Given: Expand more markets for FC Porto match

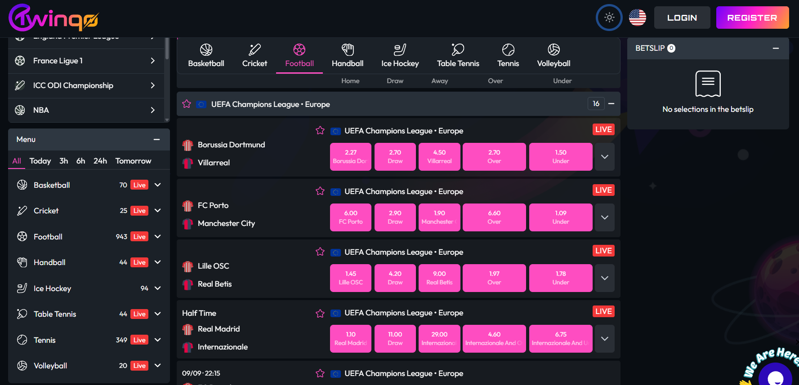Looking at the screenshot, I should point(605,217).
